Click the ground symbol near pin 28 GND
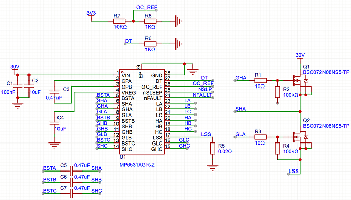This screenshot has width=351, height=200. point(193,72)
